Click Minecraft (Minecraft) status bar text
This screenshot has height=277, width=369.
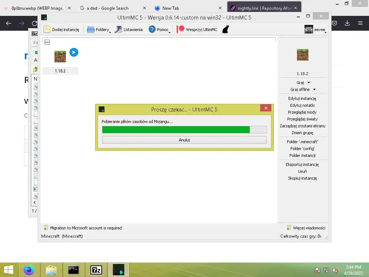(x=62, y=236)
